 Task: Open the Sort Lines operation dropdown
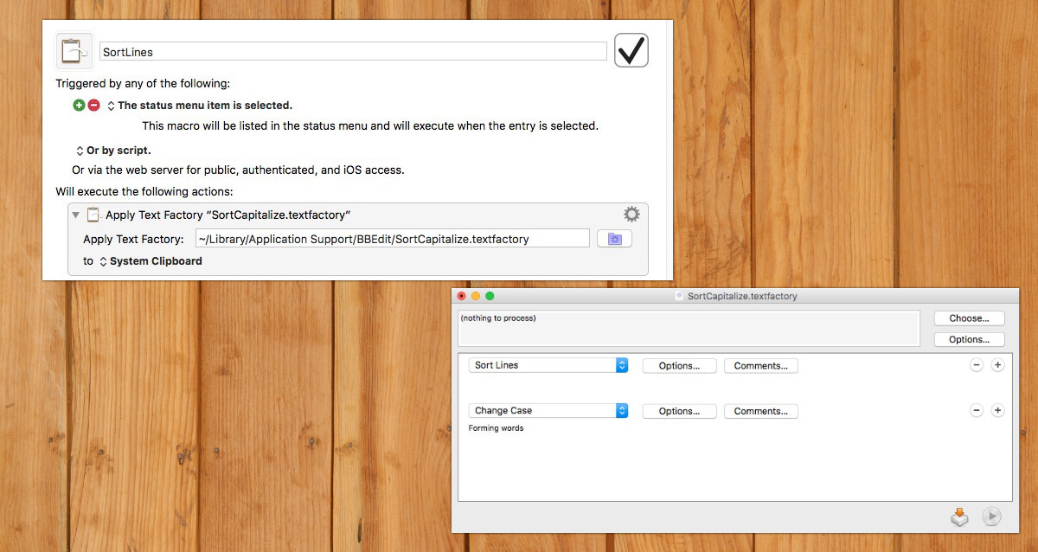tap(548, 365)
